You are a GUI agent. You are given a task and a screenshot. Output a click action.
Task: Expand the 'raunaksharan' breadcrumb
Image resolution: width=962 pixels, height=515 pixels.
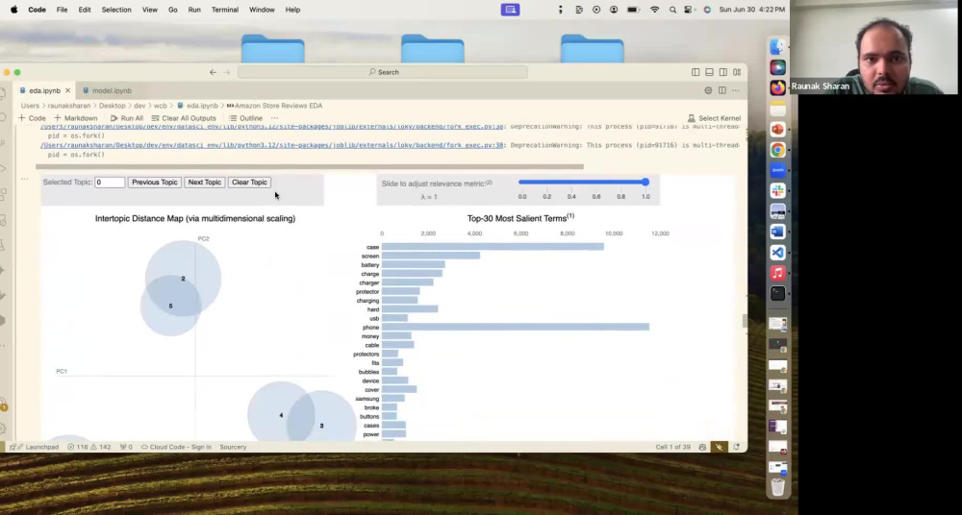[68, 106]
